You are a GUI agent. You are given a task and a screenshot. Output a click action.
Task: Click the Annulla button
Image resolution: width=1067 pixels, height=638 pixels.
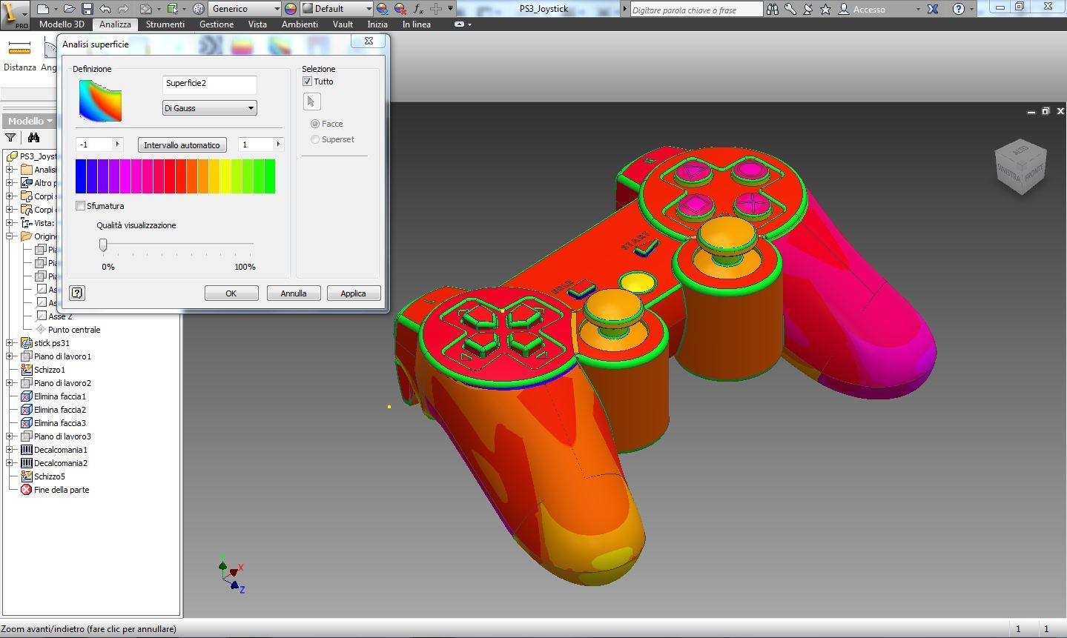coord(294,293)
